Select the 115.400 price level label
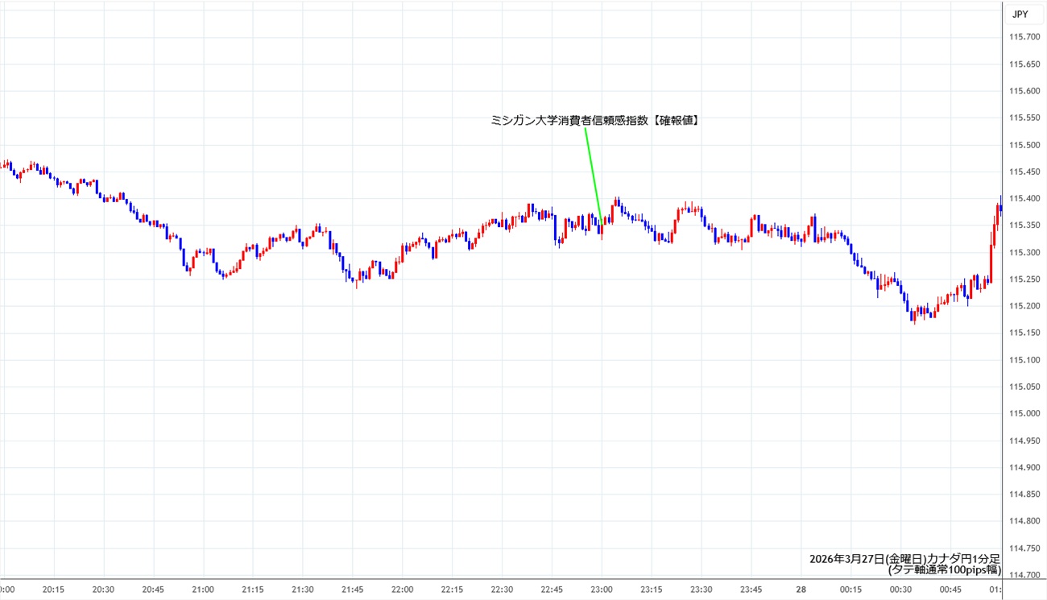This screenshot has width=1047, height=600. coord(1023,199)
